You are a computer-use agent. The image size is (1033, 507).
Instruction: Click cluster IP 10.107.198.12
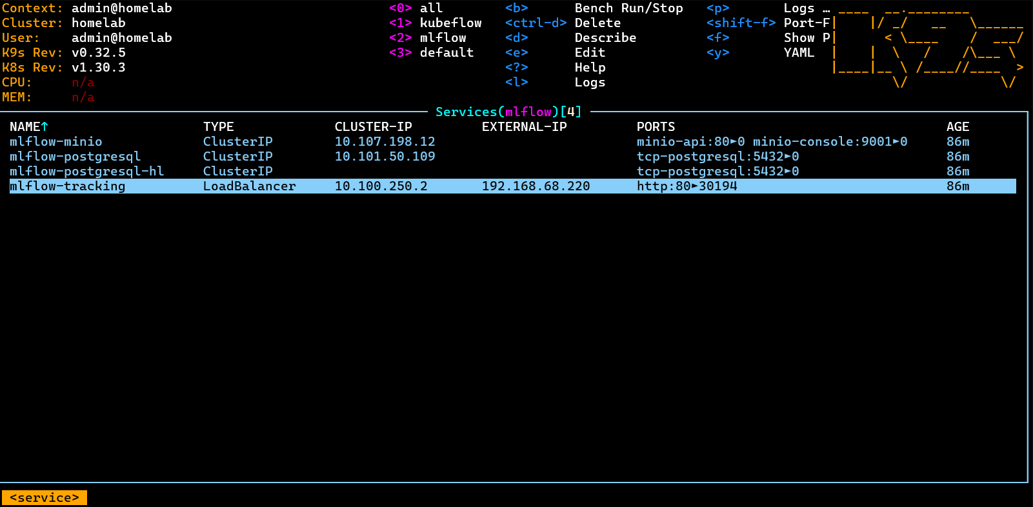[385, 141]
